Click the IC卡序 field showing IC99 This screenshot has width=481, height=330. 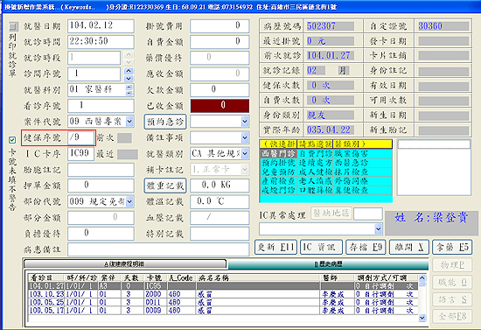80,153
